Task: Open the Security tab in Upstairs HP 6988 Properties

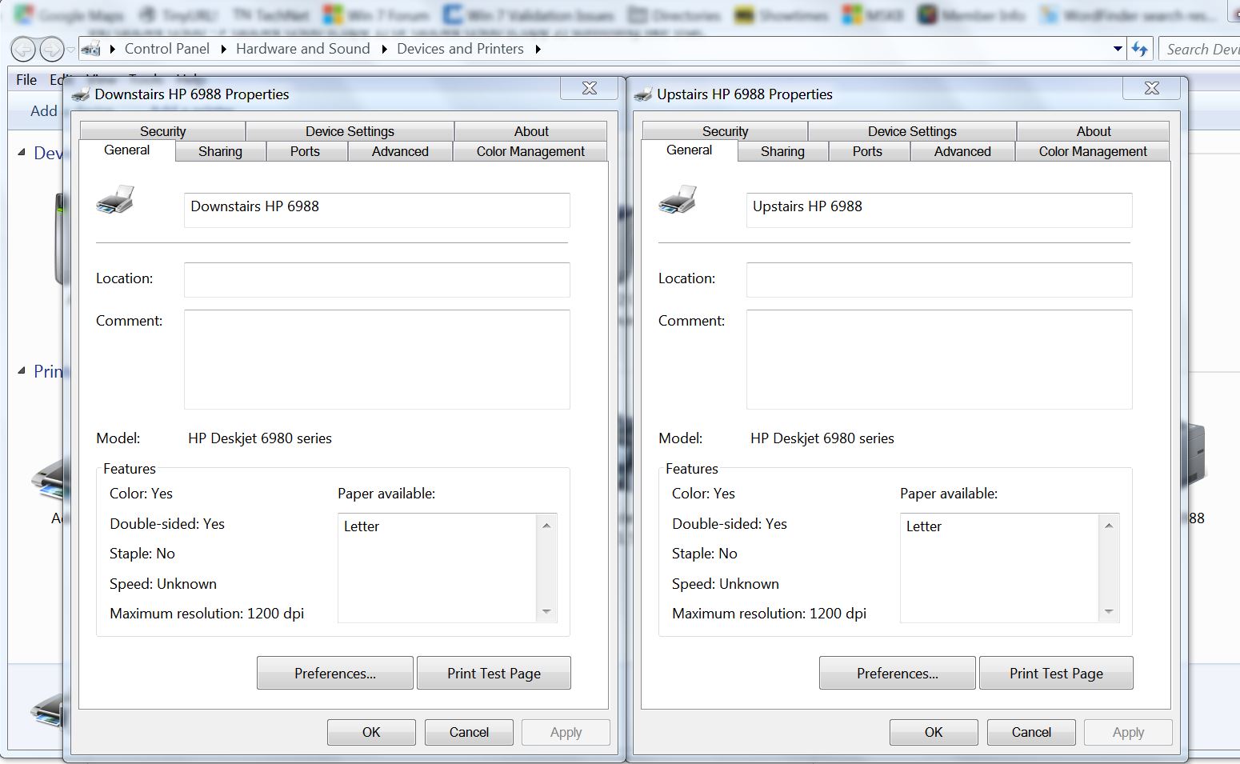Action: (726, 131)
